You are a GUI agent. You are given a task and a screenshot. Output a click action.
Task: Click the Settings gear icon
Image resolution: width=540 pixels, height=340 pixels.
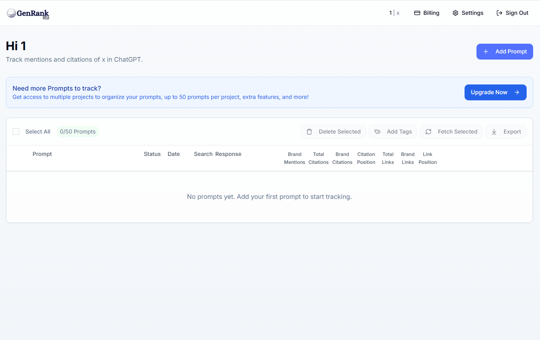tap(455, 13)
